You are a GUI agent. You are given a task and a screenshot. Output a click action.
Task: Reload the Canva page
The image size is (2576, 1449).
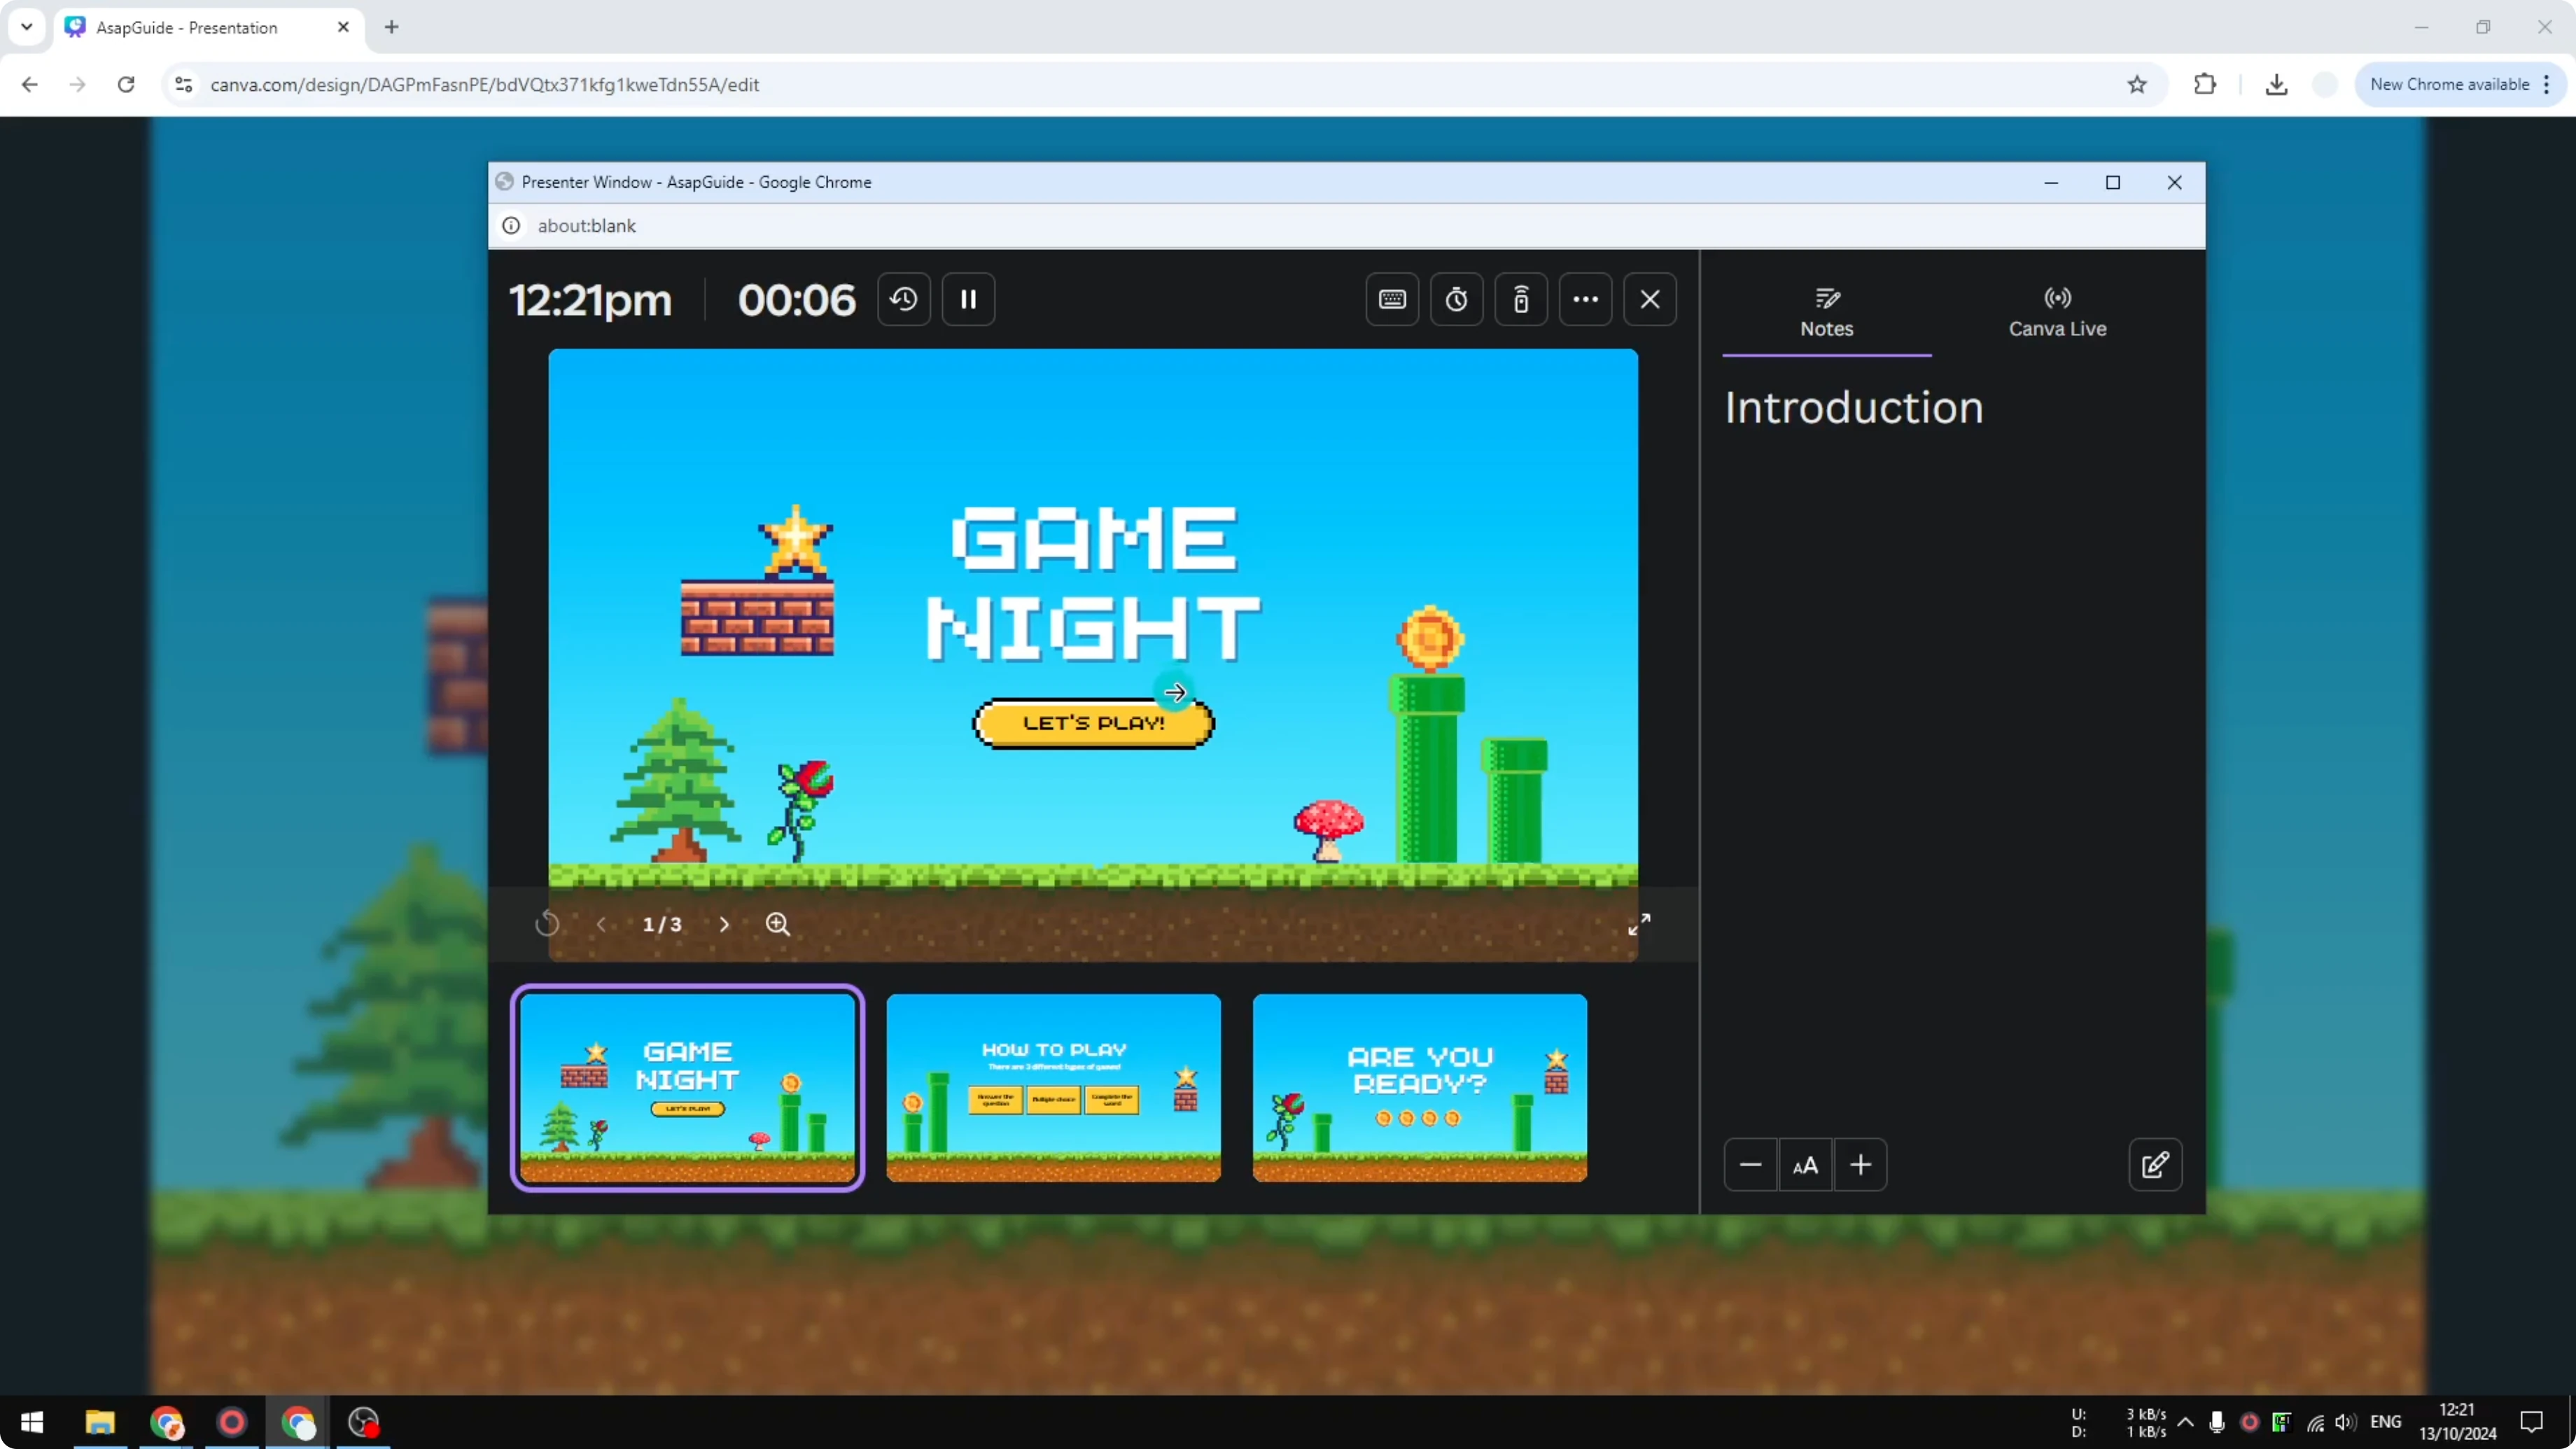tap(126, 85)
